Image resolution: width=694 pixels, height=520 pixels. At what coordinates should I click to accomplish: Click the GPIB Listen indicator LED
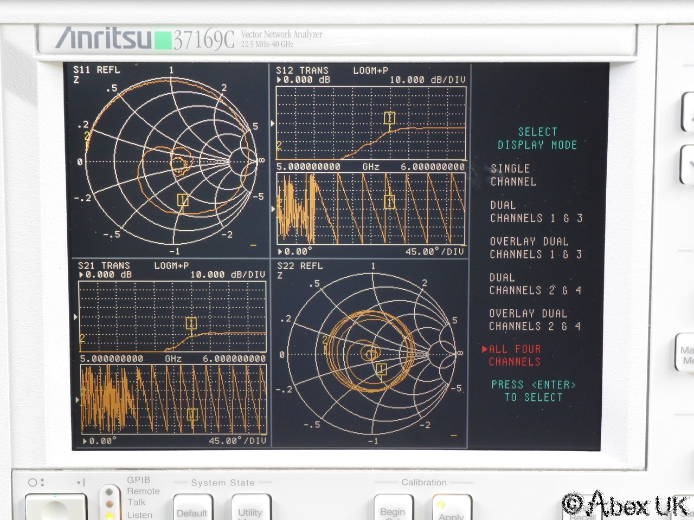coord(110,515)
